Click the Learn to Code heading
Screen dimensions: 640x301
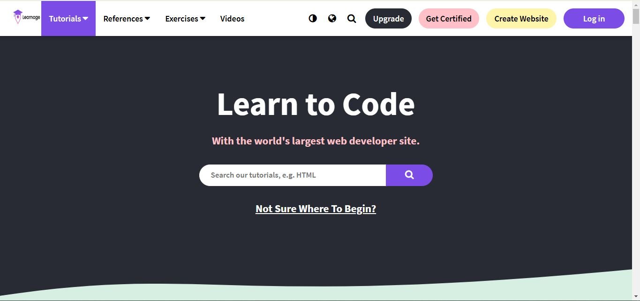click(x=316, y=104)
